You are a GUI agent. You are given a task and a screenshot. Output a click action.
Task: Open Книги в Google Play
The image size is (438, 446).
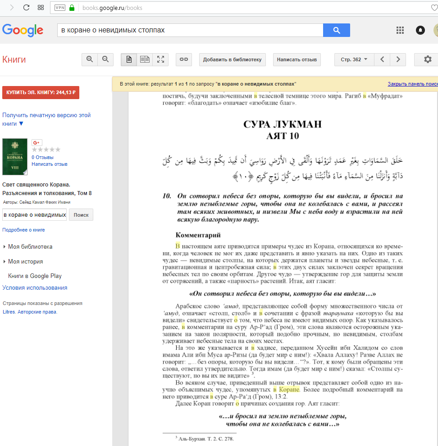[35, 276]
